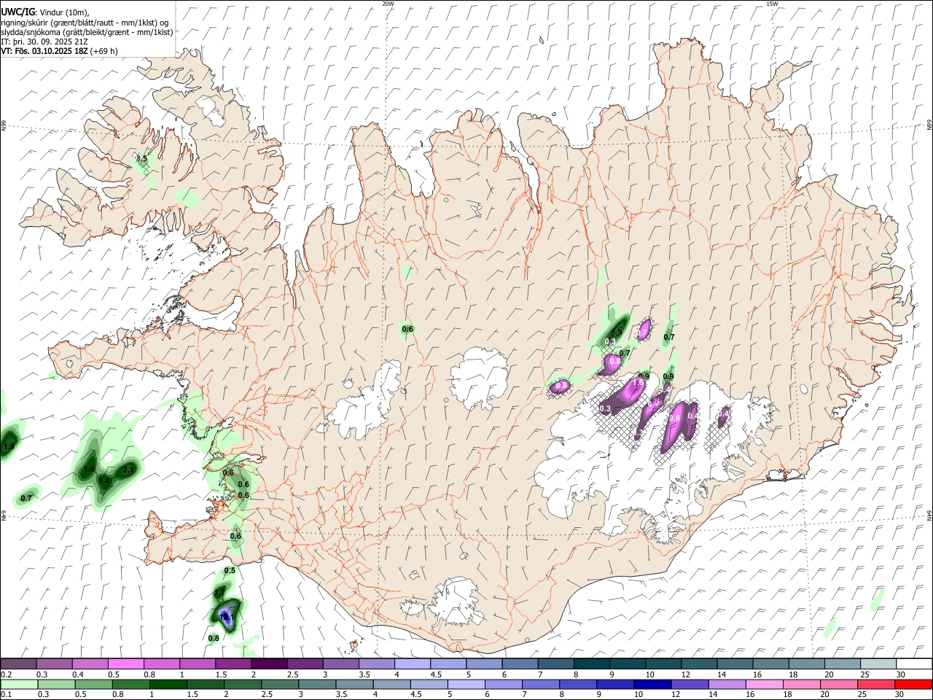Choose the deep blue 10–12 rain scale swatch

click(652, 684)
